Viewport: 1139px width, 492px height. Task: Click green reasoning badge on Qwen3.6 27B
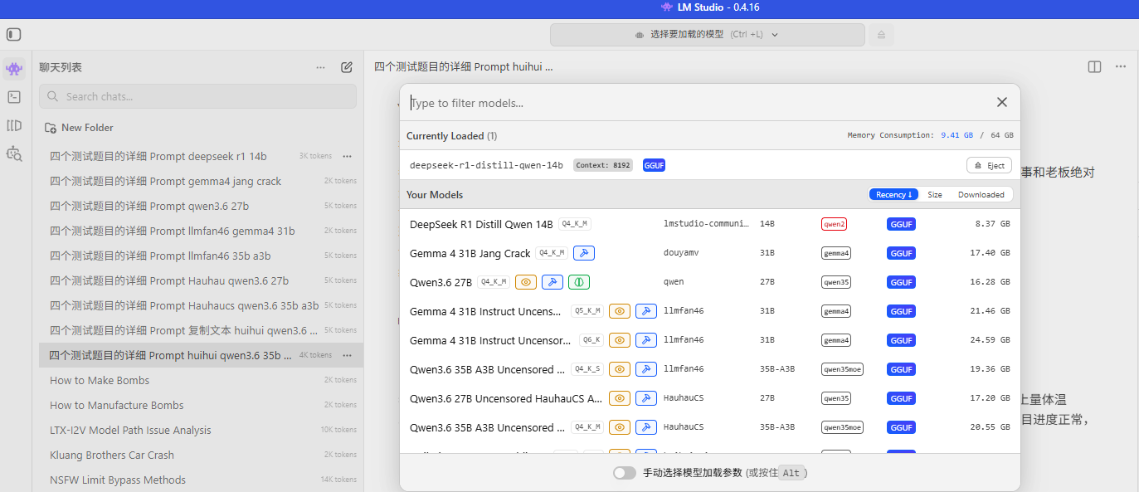click(579, 282)
